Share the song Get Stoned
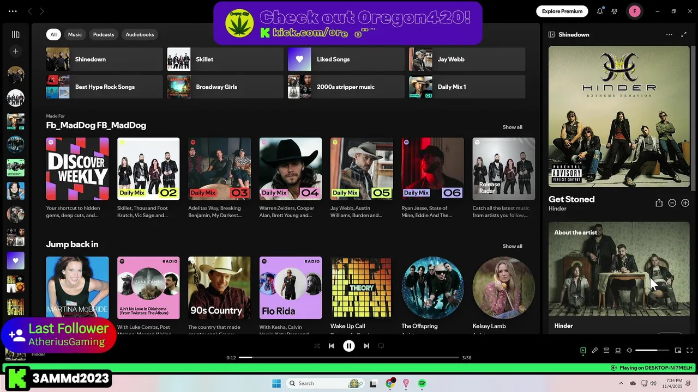698x392 pixels. click(x=659, y=203)
